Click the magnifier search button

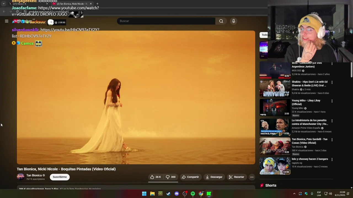pos(221,21)
